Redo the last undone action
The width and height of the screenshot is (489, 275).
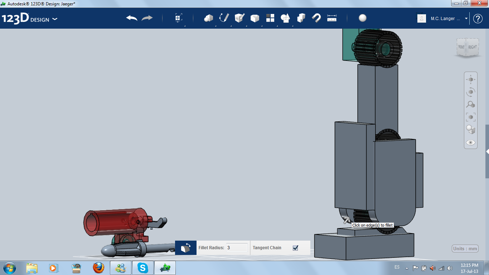[x=147, y=18]
